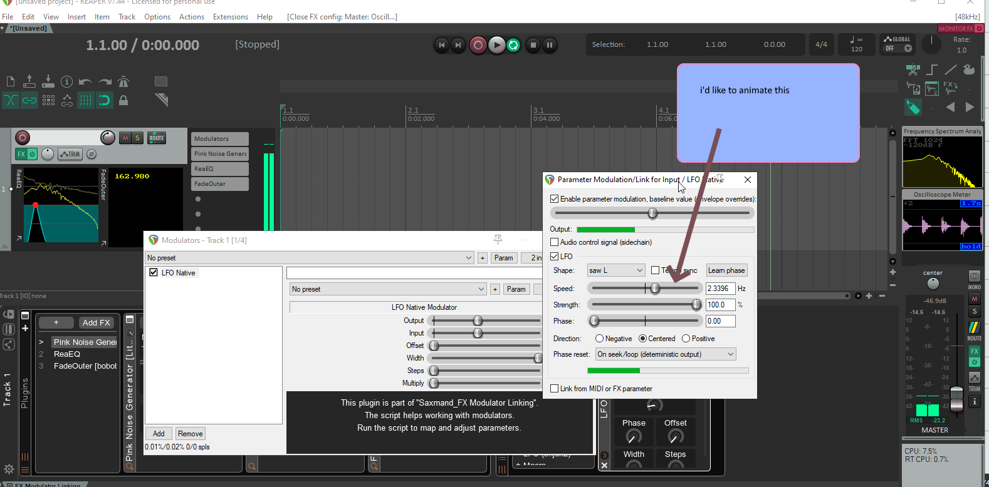Open the LFO Shape dropdown

coord(615,270)
